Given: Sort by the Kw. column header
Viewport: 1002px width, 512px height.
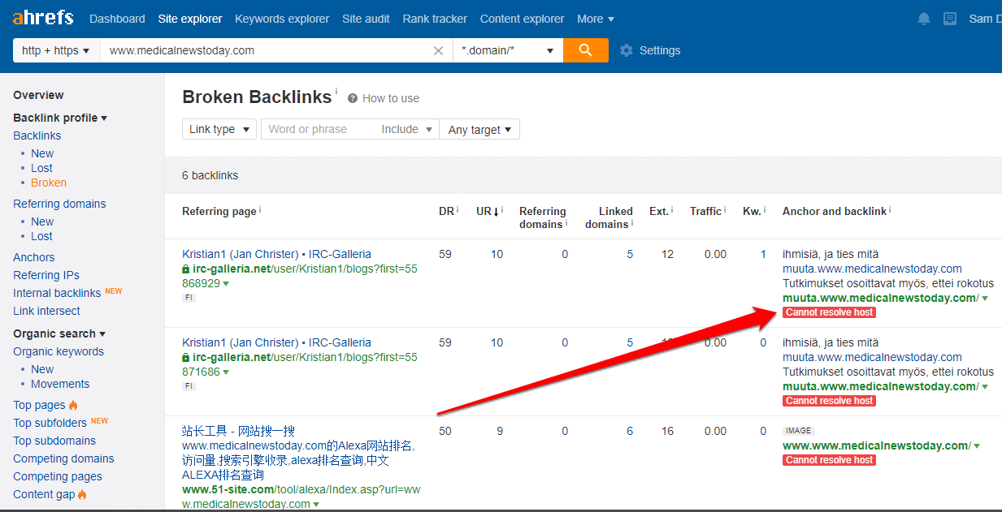Looking at the screenshot, I should tap(752, 211).
